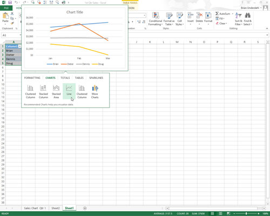Image resolution: width=270 pixels, height=216 pixels.
Task: Switch to the TOTALS tab
Action: click(65, 78)
